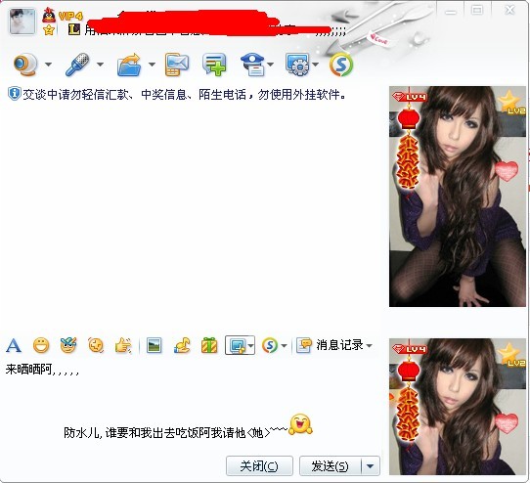Image resolution: width=530 pixels, height=483 pixels.
Task: Send SMS with phone envelope icon
Action: click(x=177, y=65)
